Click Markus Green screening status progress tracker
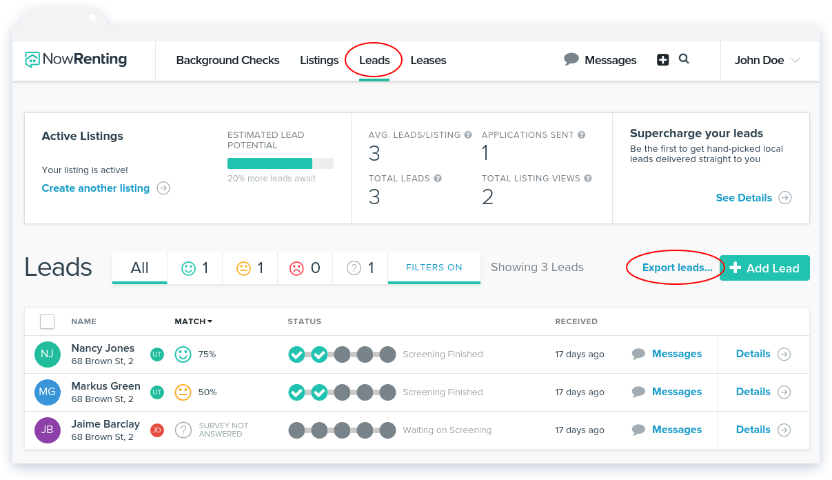Image resolution: width=832 pixels, height=480 pixels. point(342,392)
